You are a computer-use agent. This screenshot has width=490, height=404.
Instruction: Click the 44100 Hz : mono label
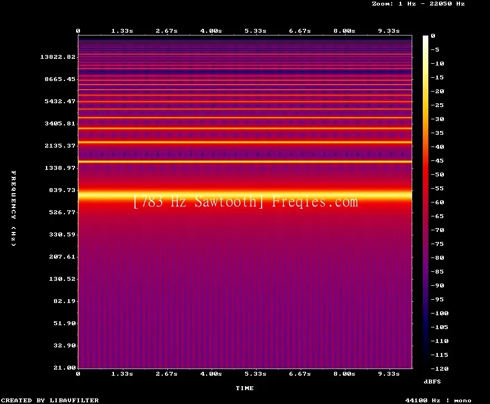coord(438,400)
